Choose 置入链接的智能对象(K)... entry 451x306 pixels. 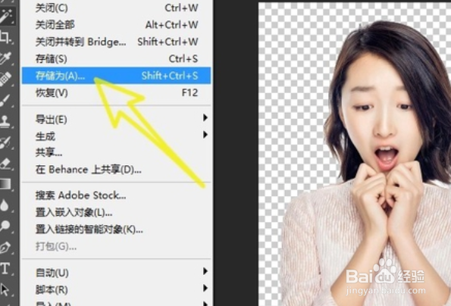click(x=117, y=229)
